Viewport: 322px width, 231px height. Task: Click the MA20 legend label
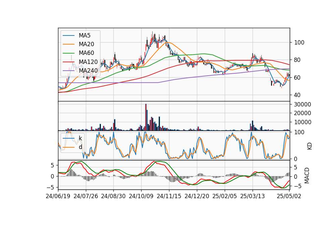click(x=86, y=44)
